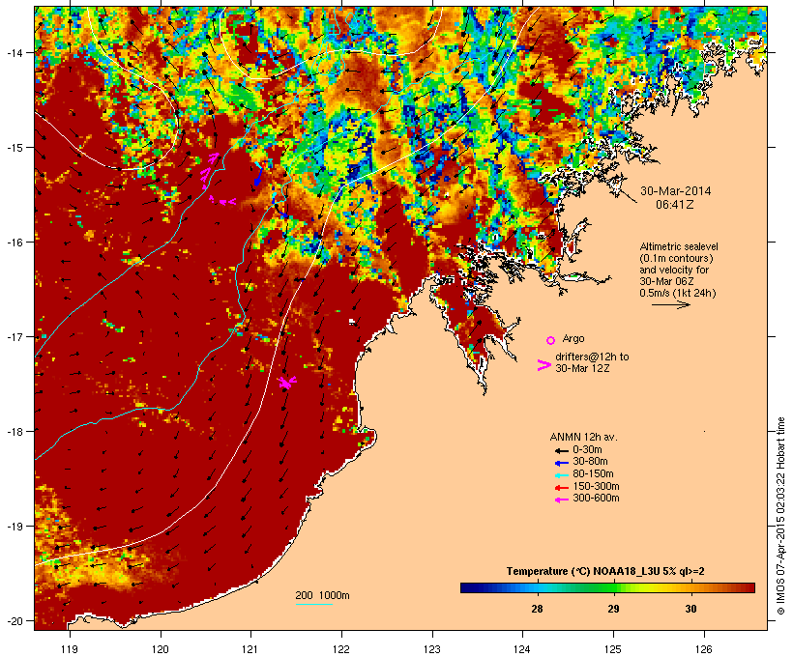Click the '300-600m' depth label

coord(597,499)
